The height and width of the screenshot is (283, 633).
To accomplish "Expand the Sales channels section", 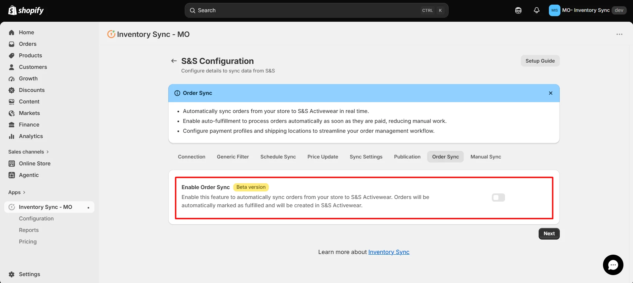I will click(x=29, y=152).
